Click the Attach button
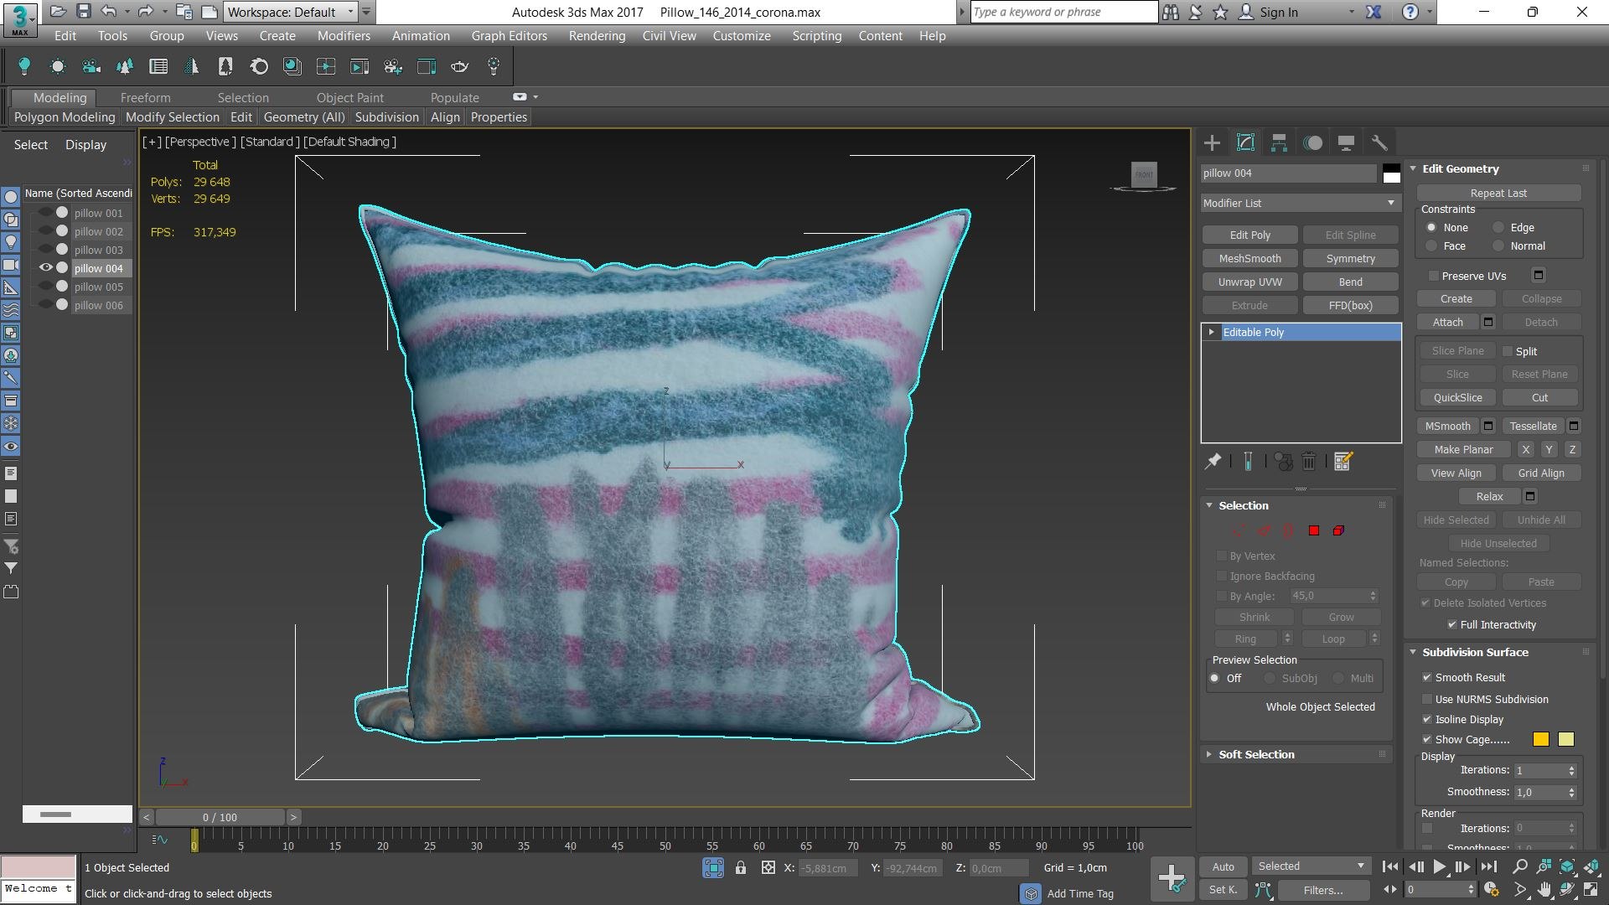1609x905 pixels. [x=1447, y=323]
